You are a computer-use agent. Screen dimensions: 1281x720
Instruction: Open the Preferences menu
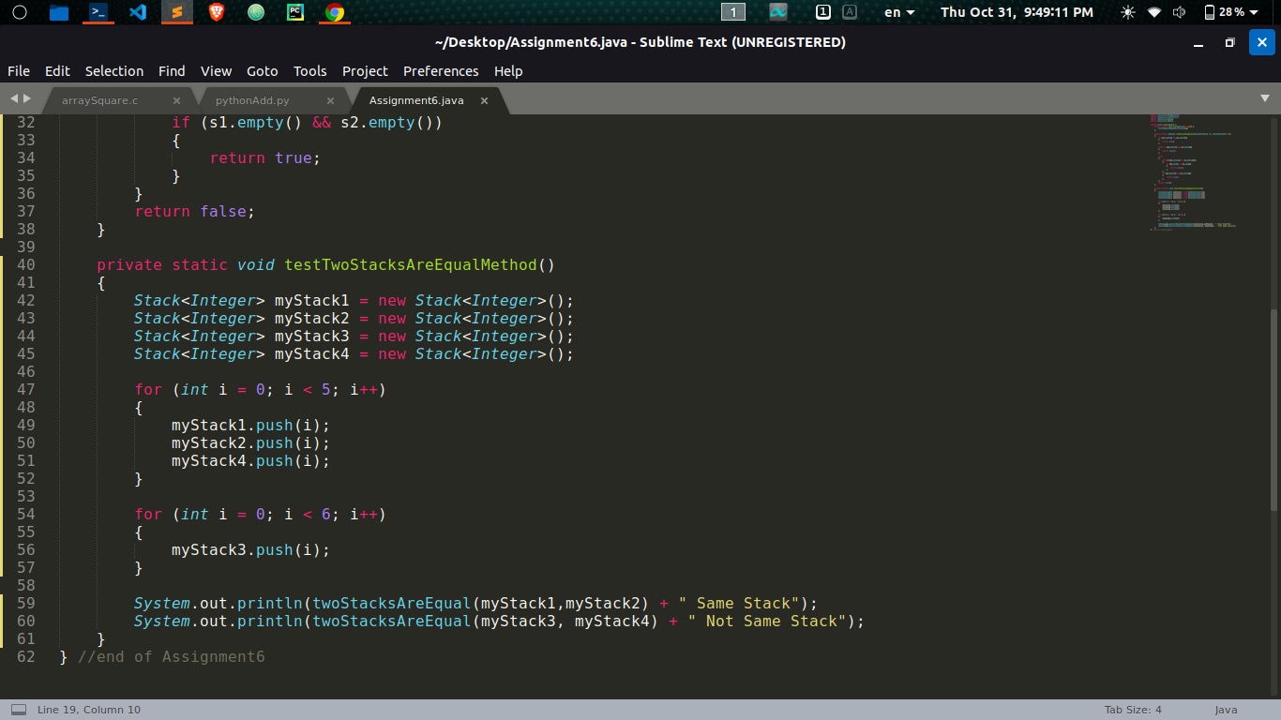click(441, 71)
